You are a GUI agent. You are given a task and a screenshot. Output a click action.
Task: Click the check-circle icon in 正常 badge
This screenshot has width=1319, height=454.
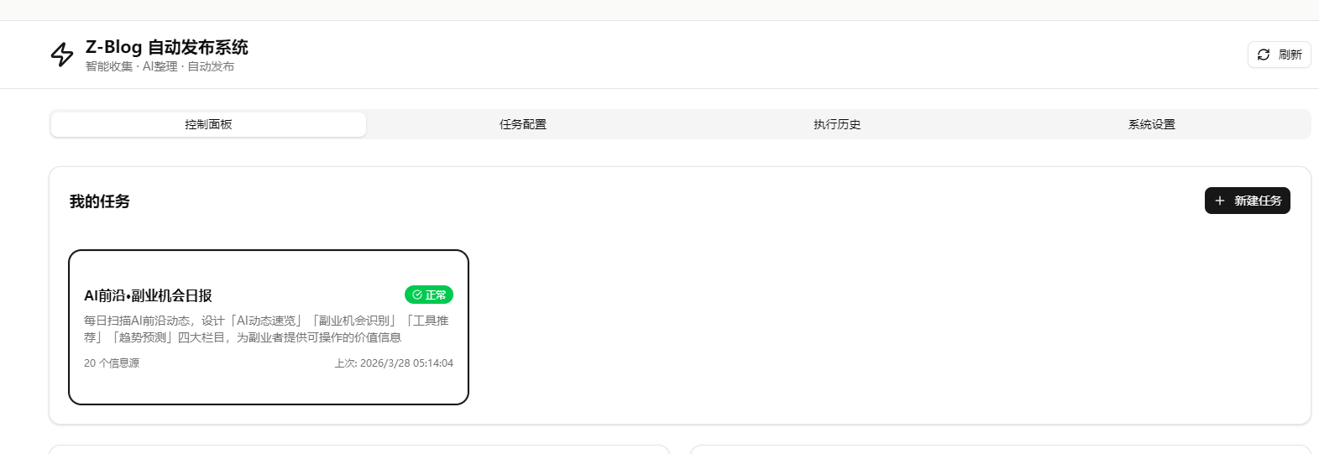(417, 295)
